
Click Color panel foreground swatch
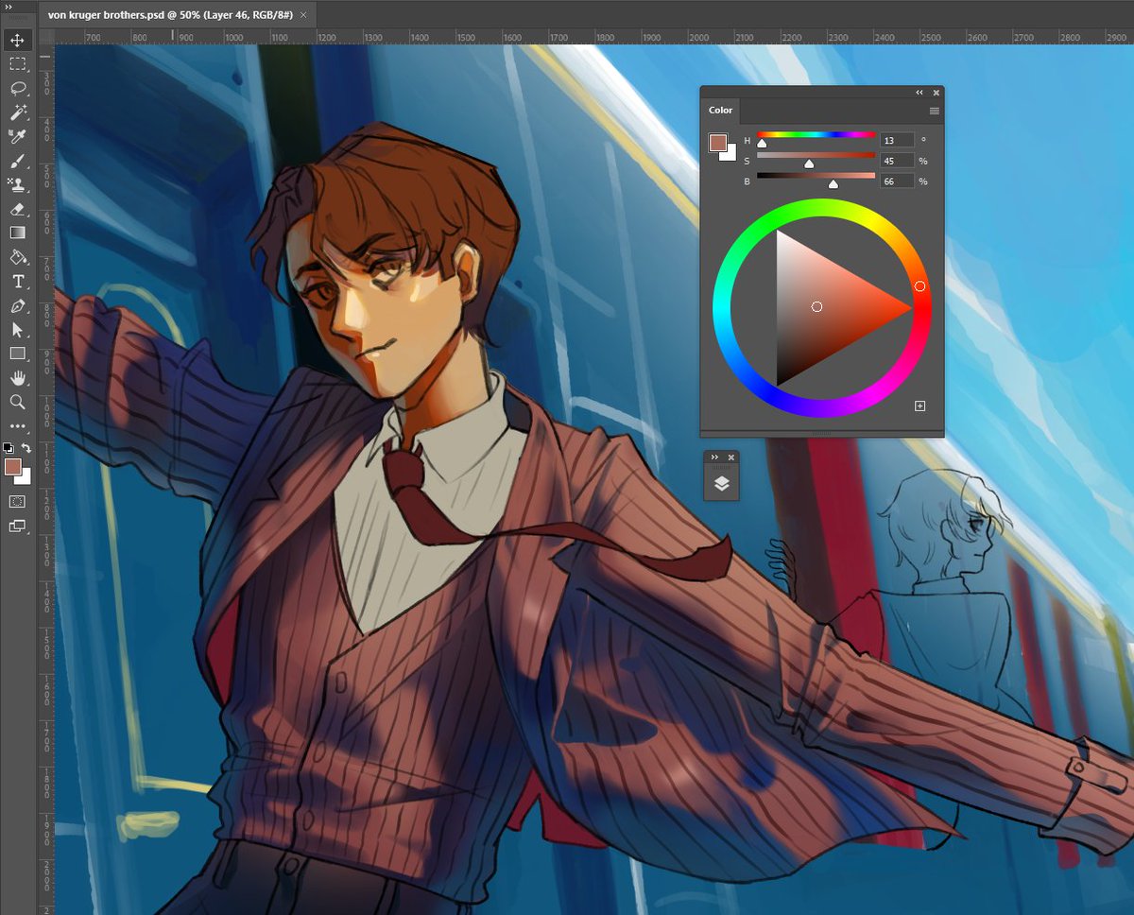pos(718,143)
